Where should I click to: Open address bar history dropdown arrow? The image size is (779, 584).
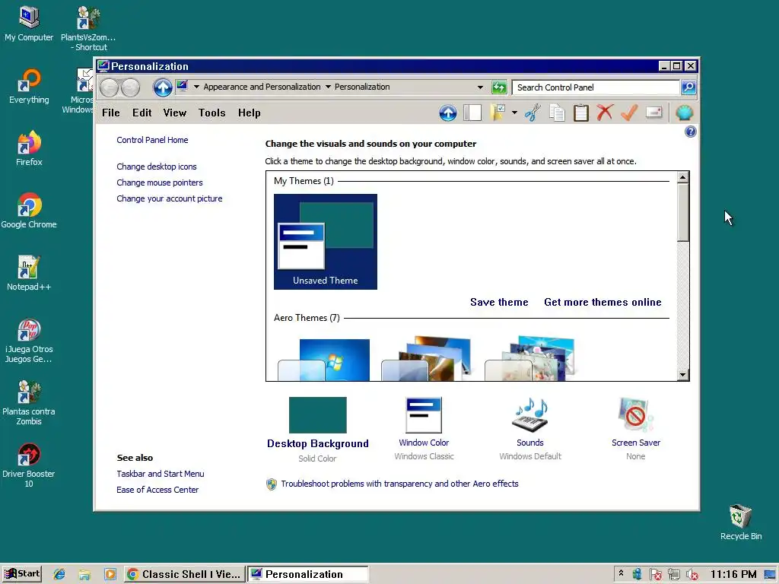(481, 87)
